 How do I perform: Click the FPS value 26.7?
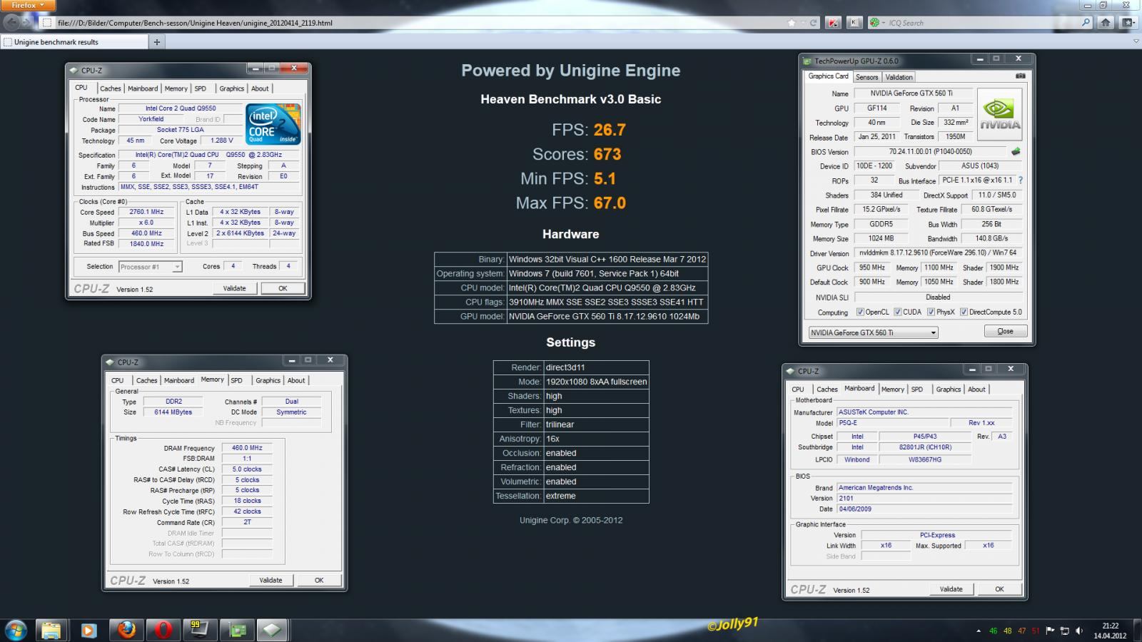coord(610,130)
